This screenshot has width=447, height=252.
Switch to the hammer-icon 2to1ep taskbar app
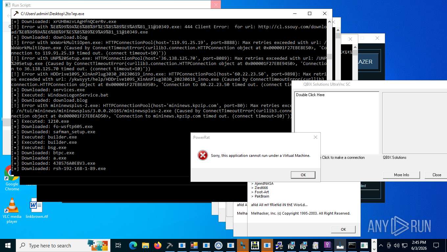(170, 245)
